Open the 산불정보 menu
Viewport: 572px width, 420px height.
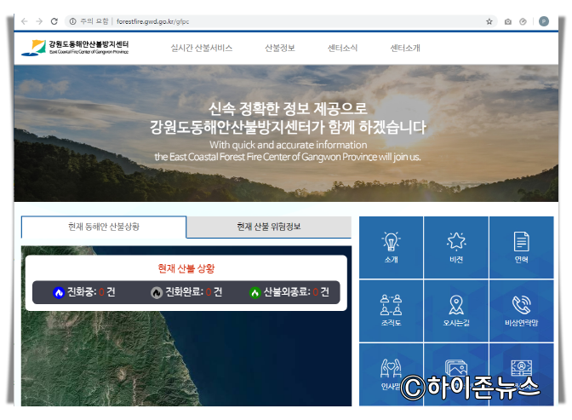tap(280, 48)
